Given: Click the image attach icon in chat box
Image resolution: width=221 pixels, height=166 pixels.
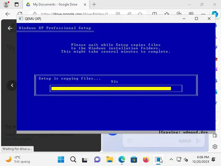Looking at the screenshot, I should 130,141.
